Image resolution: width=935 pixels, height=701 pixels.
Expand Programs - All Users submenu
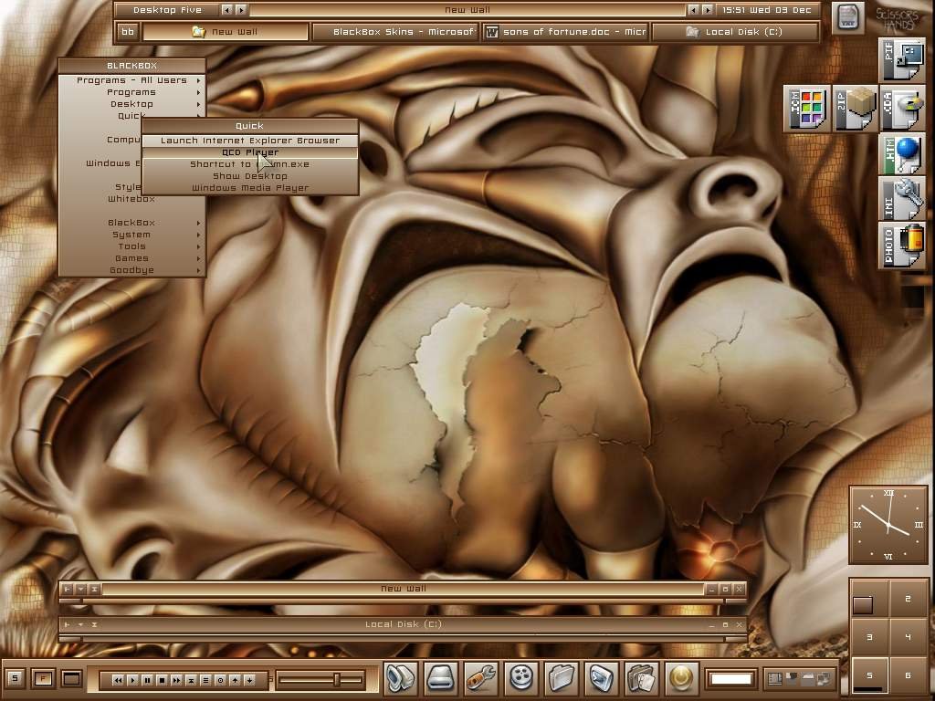tap(131, 80)
